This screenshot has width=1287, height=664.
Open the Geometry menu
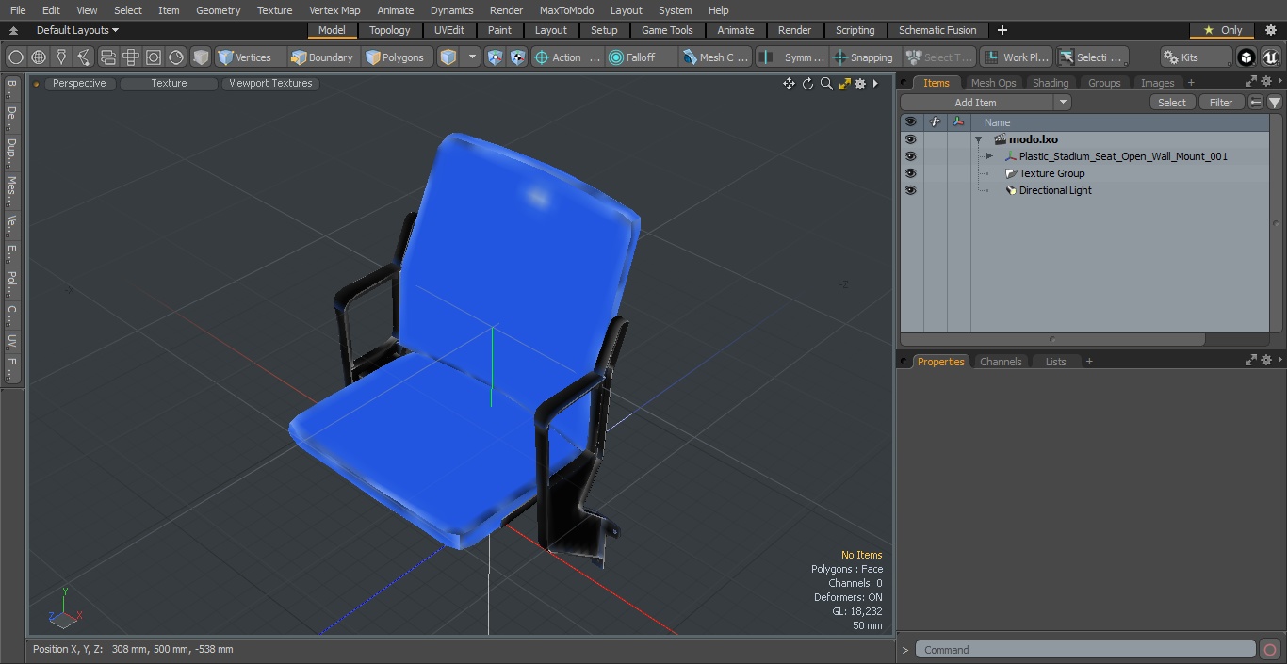218,10
